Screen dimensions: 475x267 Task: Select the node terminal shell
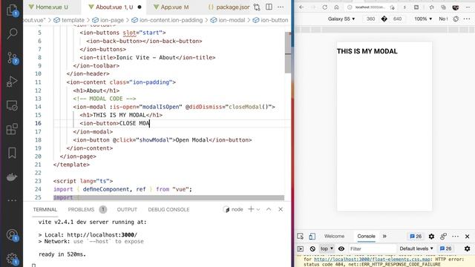pos(233,209)
